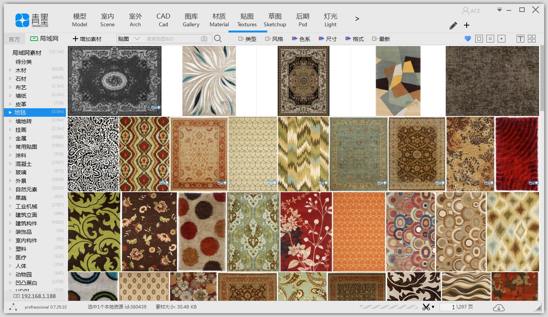Select the 混凝土 category

pyautogui.click(x=24, y=164)
